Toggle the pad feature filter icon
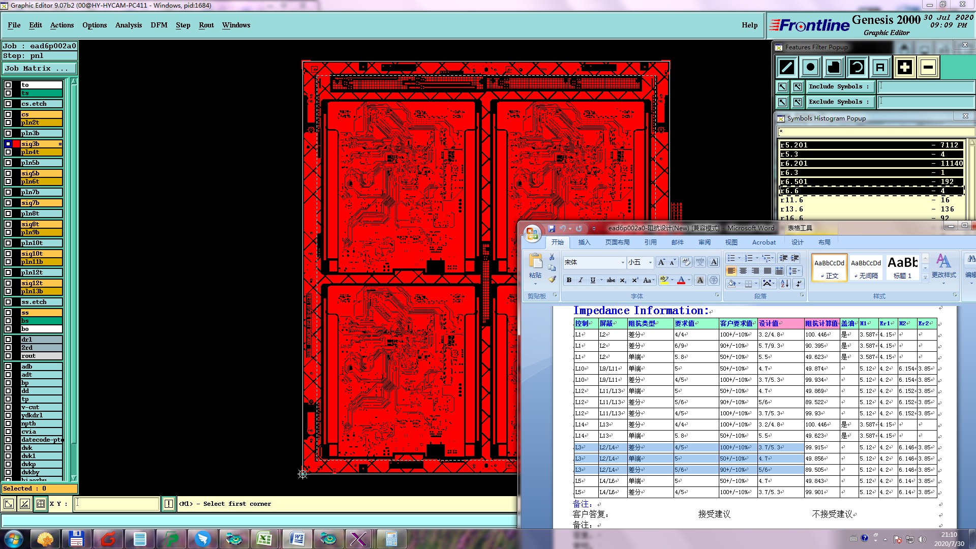The height and width of the screenshot is (549, 976). [x=810, y=67]
